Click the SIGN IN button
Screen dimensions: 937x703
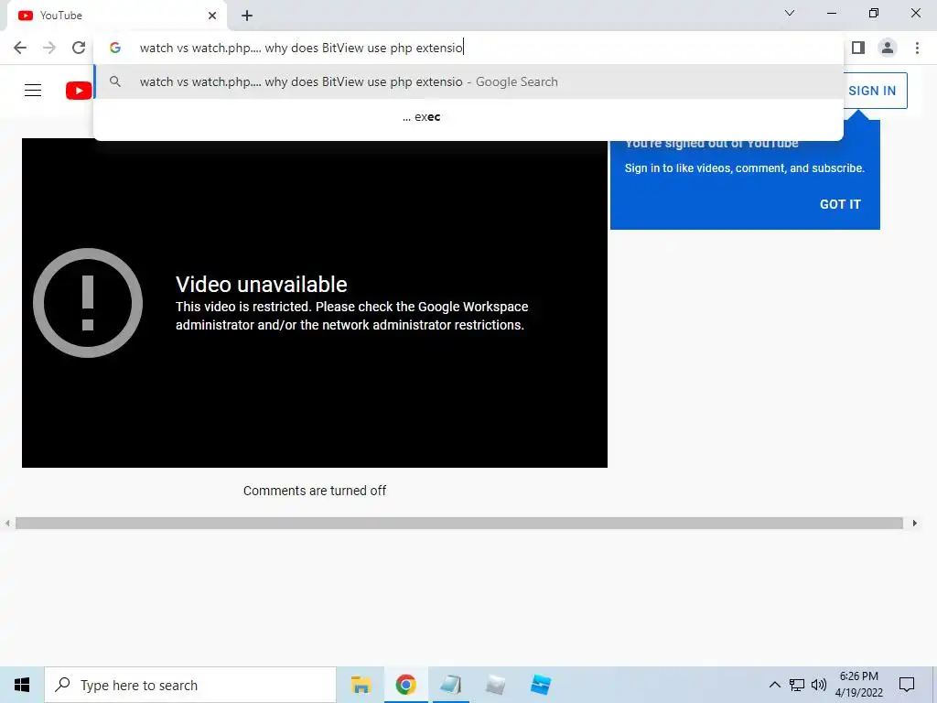[872, 91]
